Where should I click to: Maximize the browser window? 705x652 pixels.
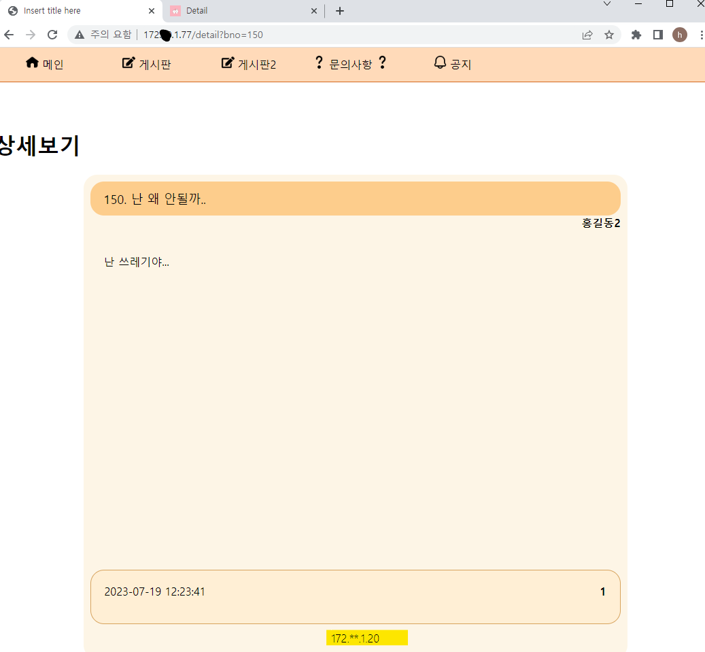pyautogui.click(x=670, y=3)
